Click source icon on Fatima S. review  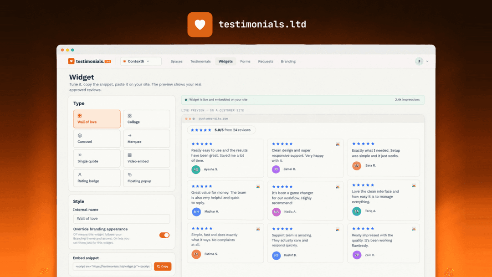[x=258, y=229]
